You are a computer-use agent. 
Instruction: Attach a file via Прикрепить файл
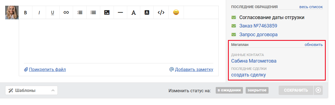click(x=45, y=69)
